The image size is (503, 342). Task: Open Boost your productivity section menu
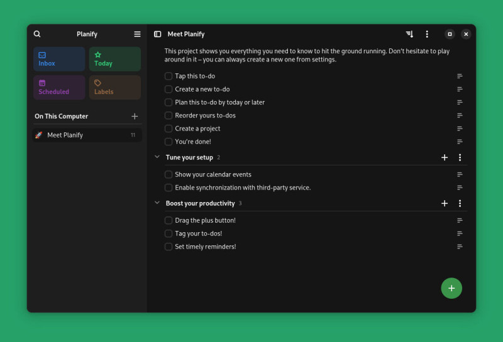tap(460, 203)
